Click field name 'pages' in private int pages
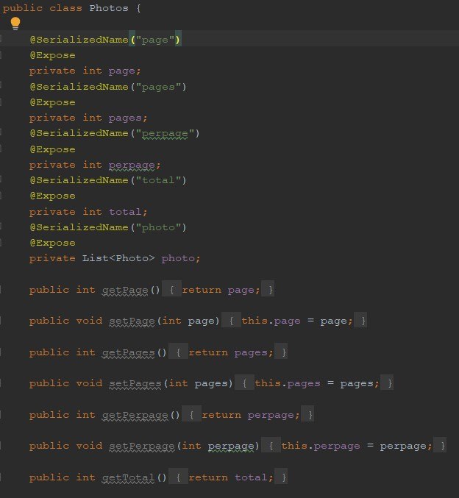The width and height of the screenshot is (459, 498). click(125, 118)
